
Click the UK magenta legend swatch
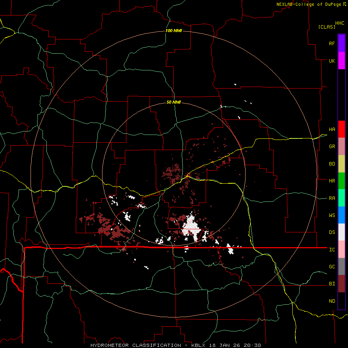tap(341, 61)
